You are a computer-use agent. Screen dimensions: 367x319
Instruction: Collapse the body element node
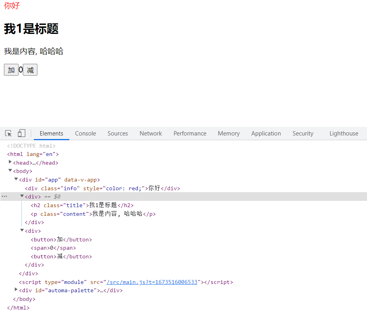[10, 171]
